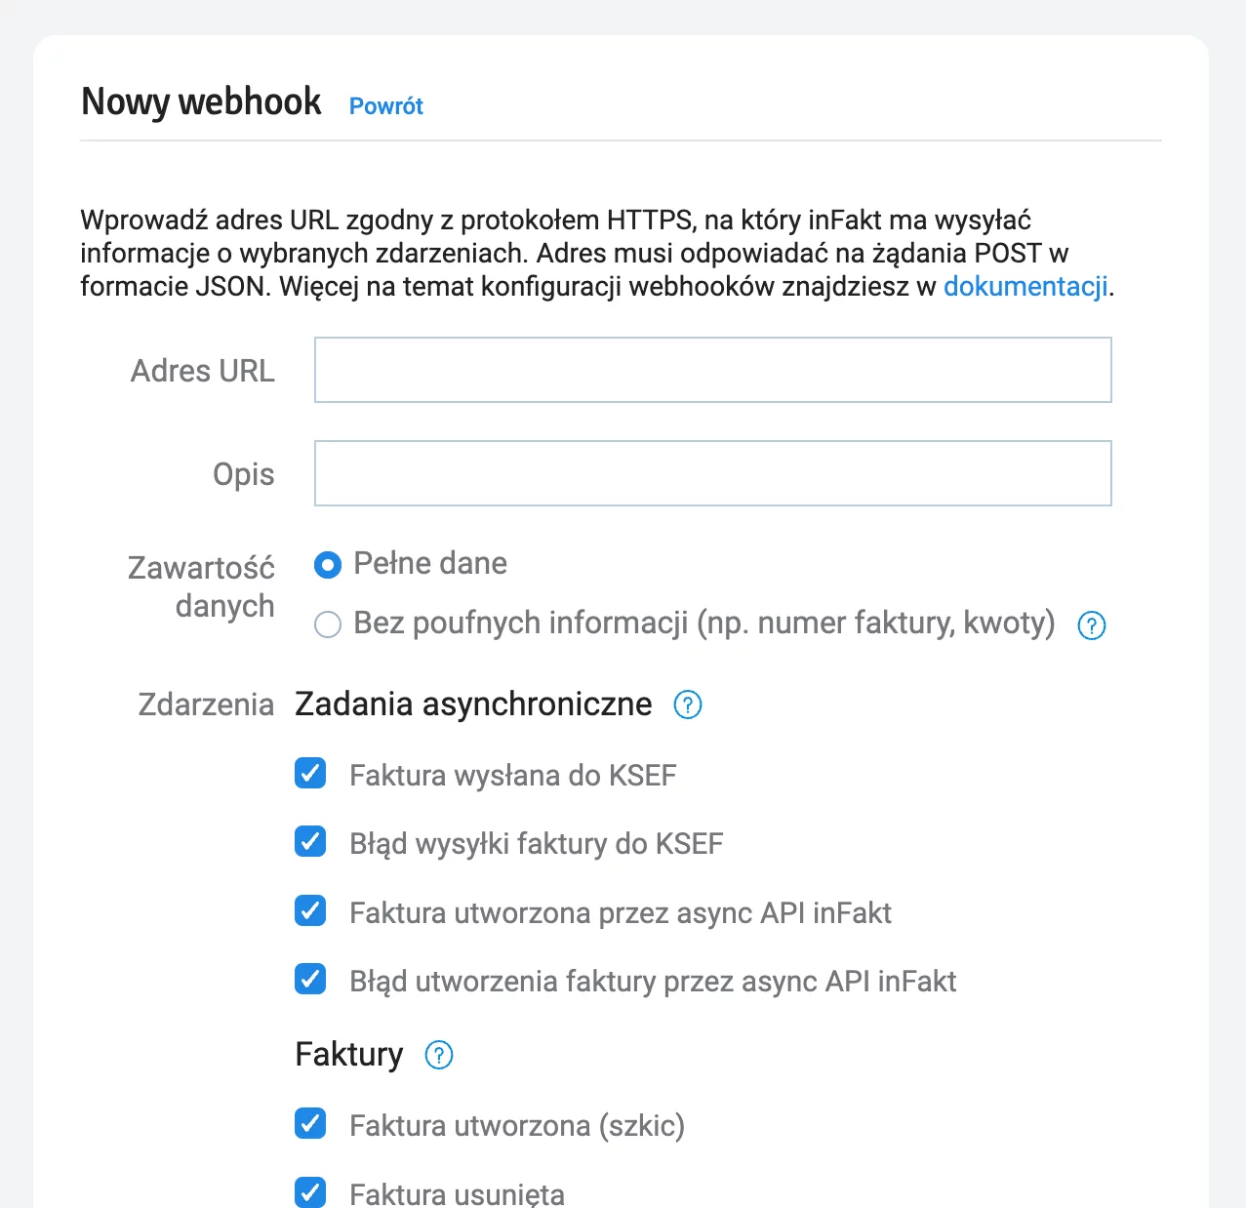
Task: Click the Pełne dane label text
Action: coord(430,563)
